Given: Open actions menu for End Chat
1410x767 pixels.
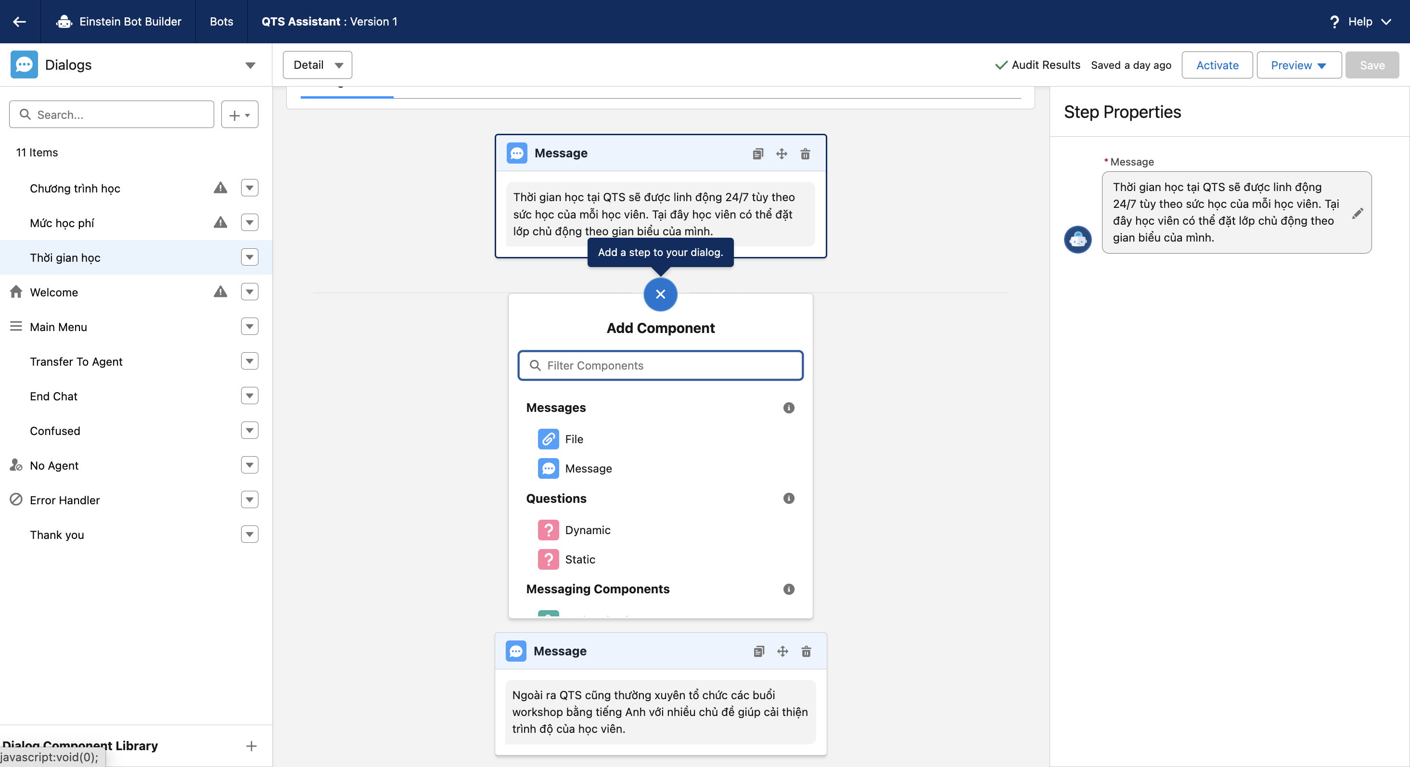Looking at the screenshot, I should (250, 396).
